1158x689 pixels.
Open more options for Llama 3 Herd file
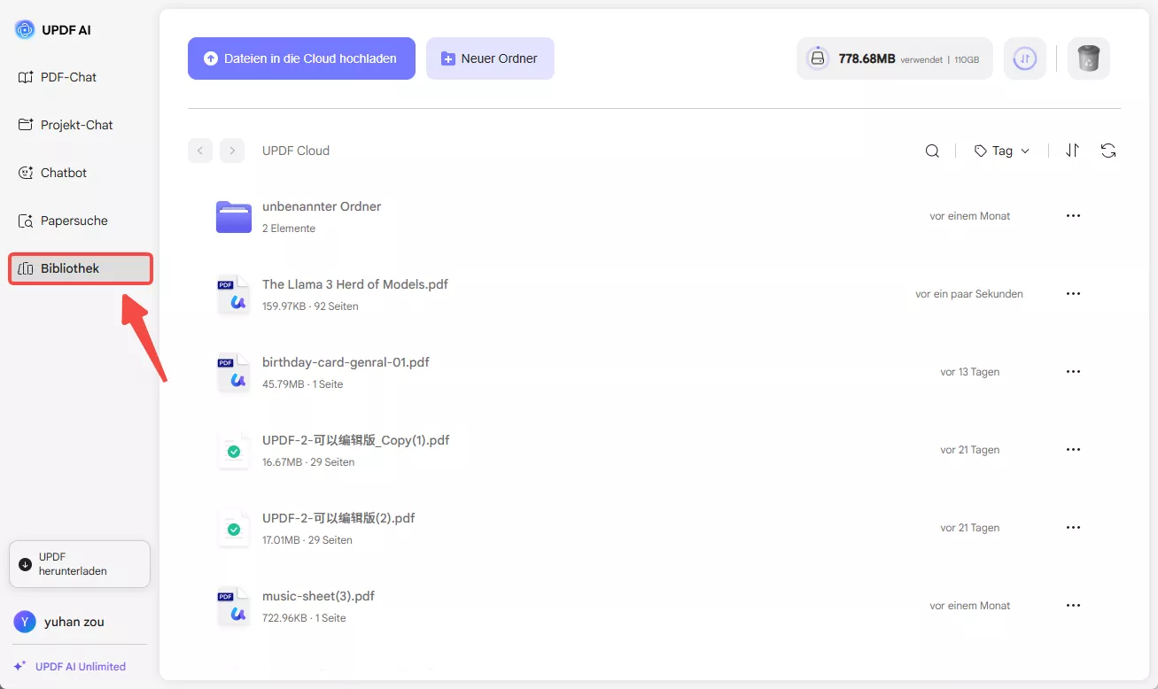pyautogui.click(x=1073, y=294)
